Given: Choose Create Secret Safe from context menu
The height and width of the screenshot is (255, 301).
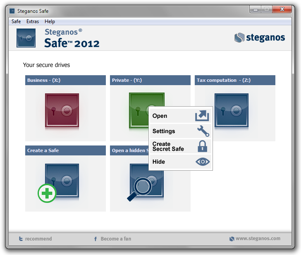Looking at the screenshot, I should pyautogui.click(x=180, y=146).
